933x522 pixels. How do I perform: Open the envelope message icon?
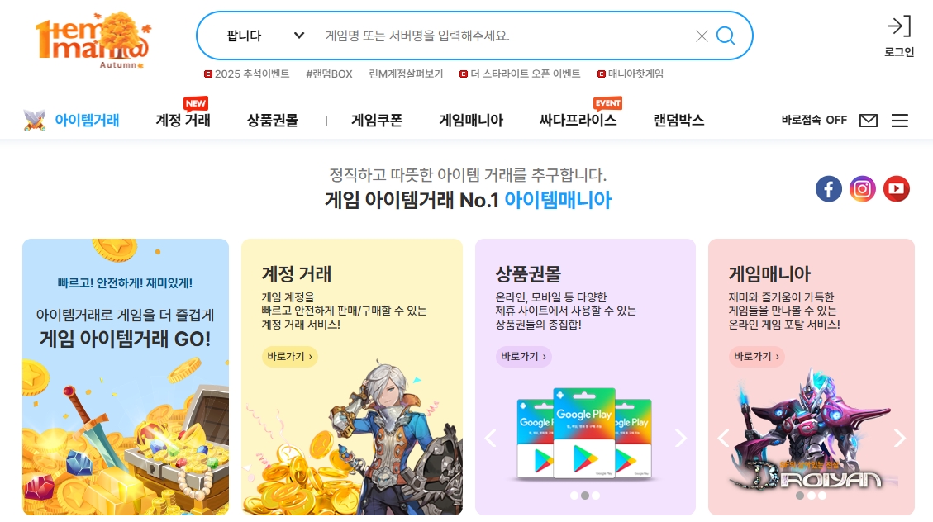pyautogui.click(x=869, y=121)
